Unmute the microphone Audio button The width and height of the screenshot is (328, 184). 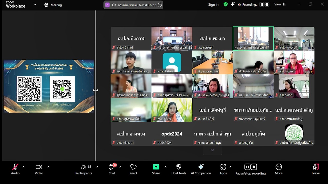pyautogui.click(x=15, y=169)
